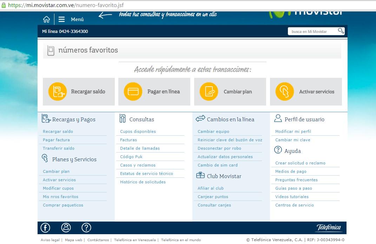Open the Estatus de servicio técnico link
Viewport: 376px width, 244px height.
[x=146, y=174]
